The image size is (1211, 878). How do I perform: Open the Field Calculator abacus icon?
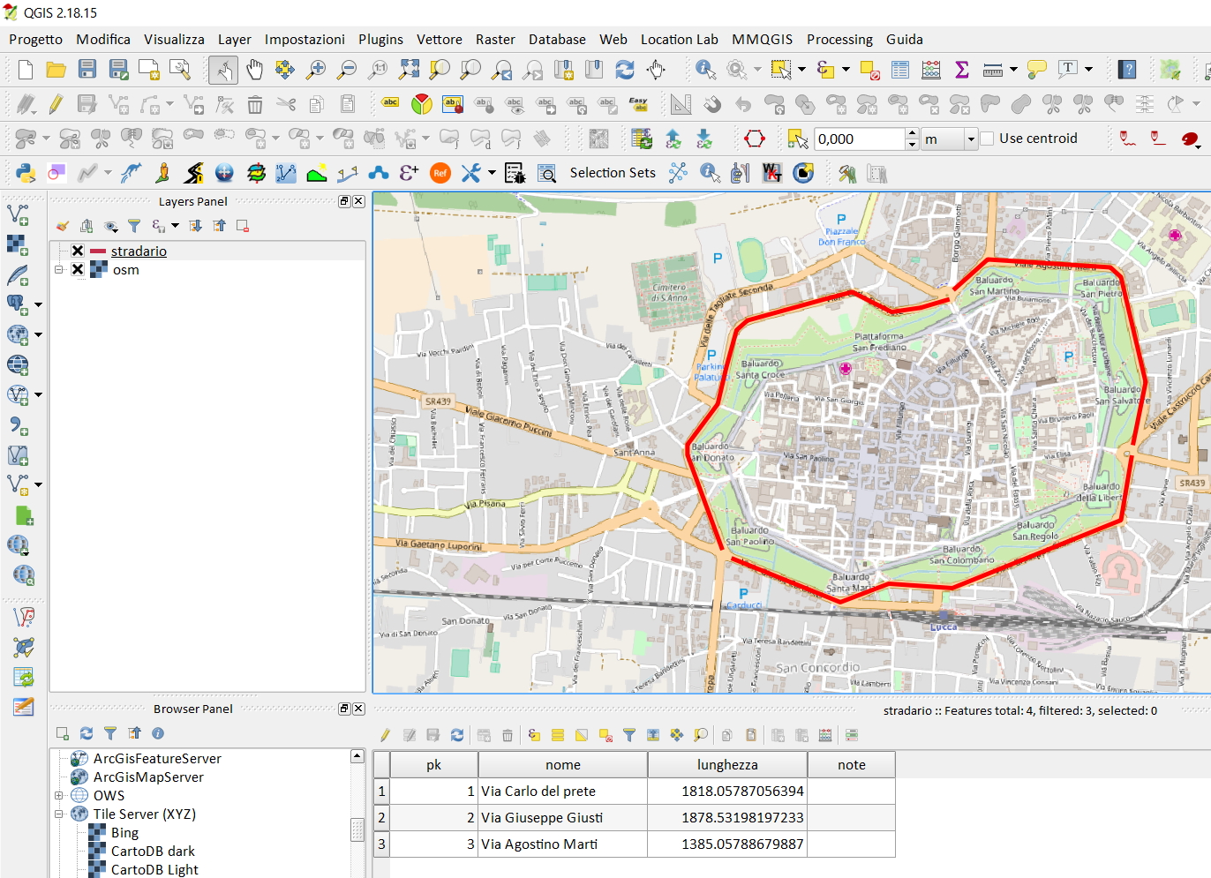point(931,70)
